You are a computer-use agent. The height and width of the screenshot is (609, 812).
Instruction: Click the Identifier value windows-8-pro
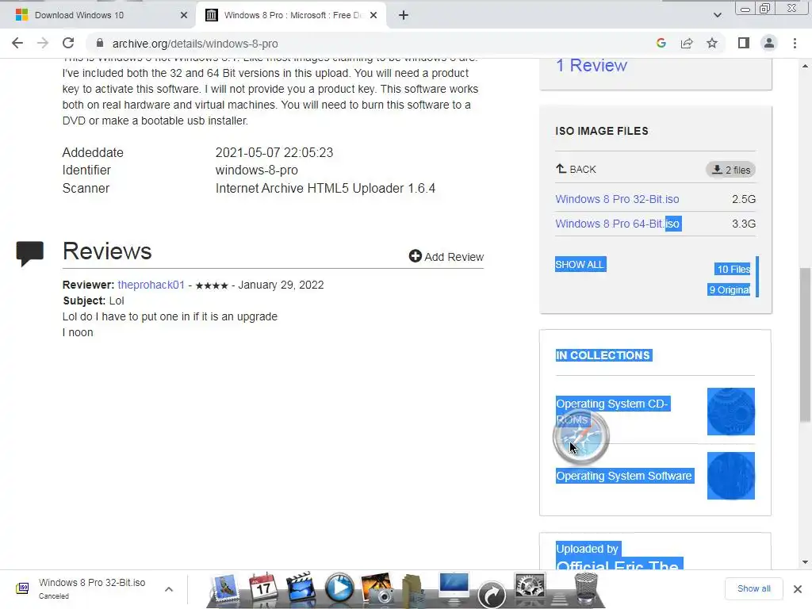point(256,170)
